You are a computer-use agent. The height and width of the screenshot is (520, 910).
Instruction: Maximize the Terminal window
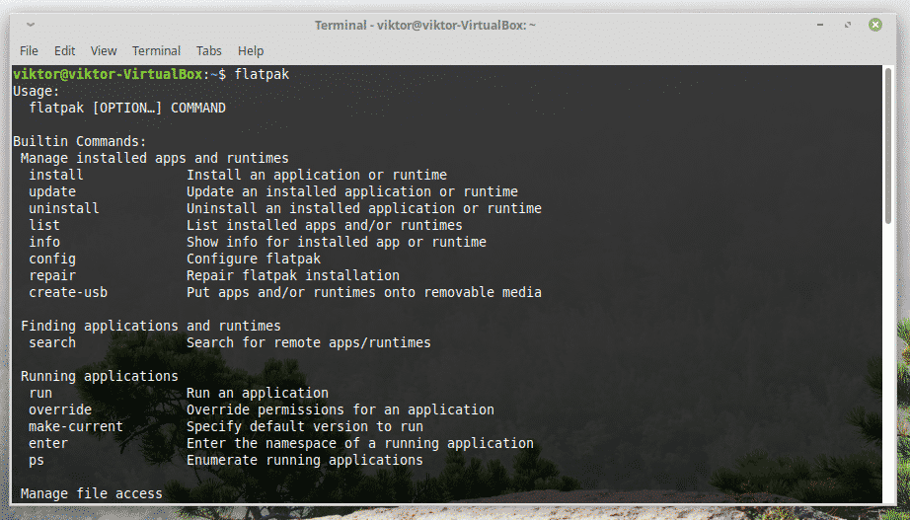[848, 25]
